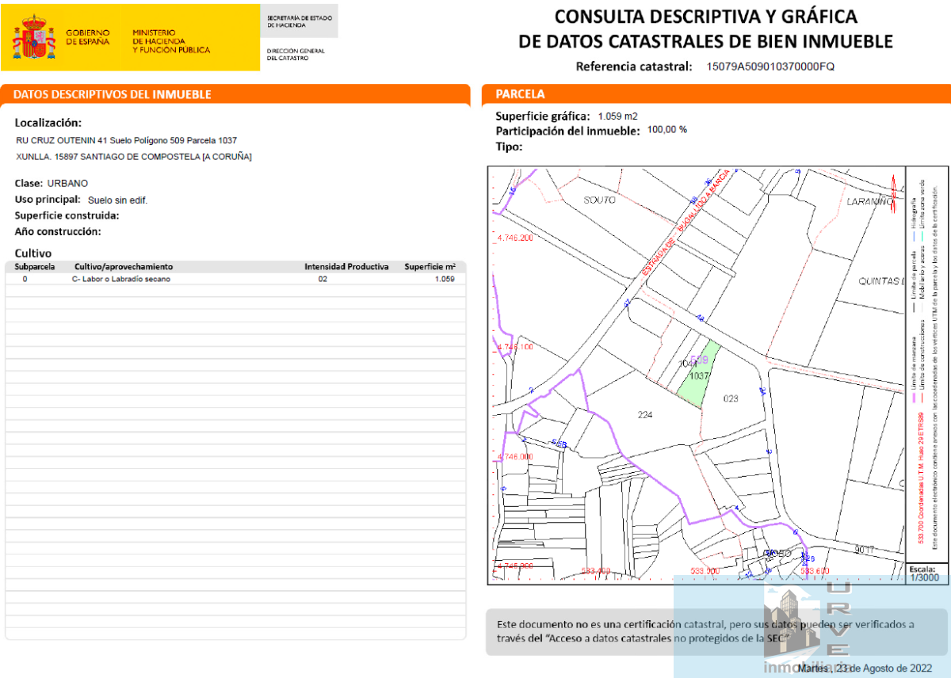The image size is (951, 678).
Task: Click the "Superficie construida:" label
Action: point(67,215)
